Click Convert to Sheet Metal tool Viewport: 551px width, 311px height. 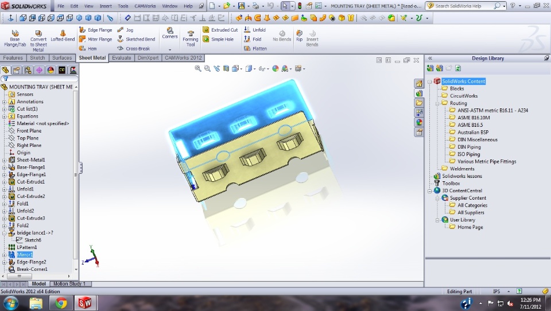tap(38, 41)
